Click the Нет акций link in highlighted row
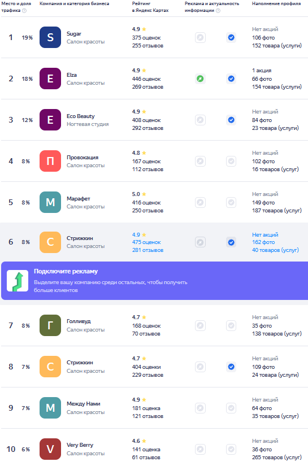The image size is (308, 466). pos(265,234)
